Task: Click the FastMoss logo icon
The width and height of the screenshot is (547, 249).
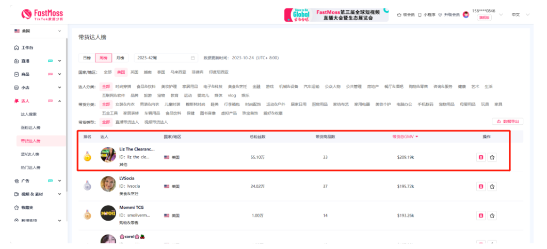Action: (x=26, y=14)
